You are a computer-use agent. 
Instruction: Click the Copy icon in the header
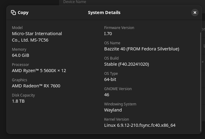13,13
